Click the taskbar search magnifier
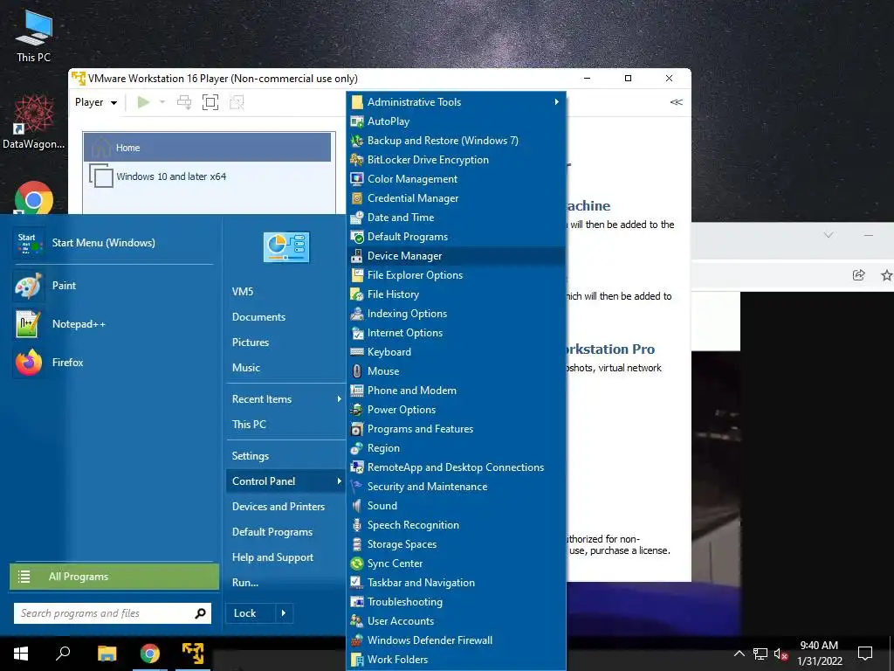Viewport: 894px width, 671px height. 63,654
